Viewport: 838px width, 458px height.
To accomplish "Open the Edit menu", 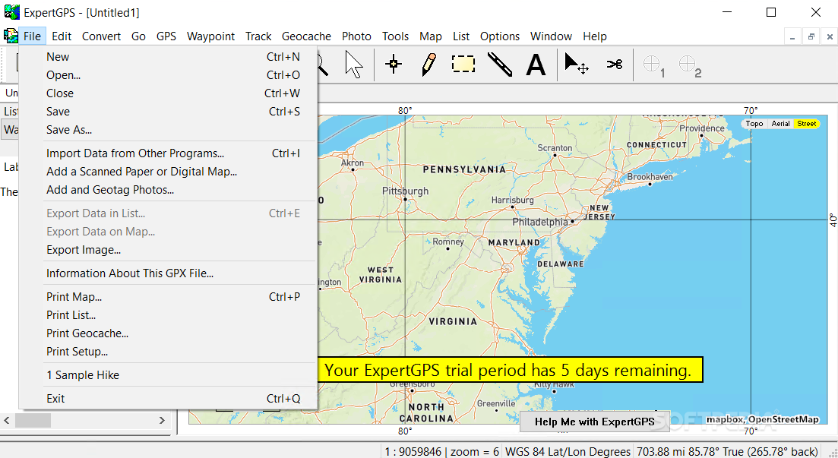I will (x=62, y=36).
